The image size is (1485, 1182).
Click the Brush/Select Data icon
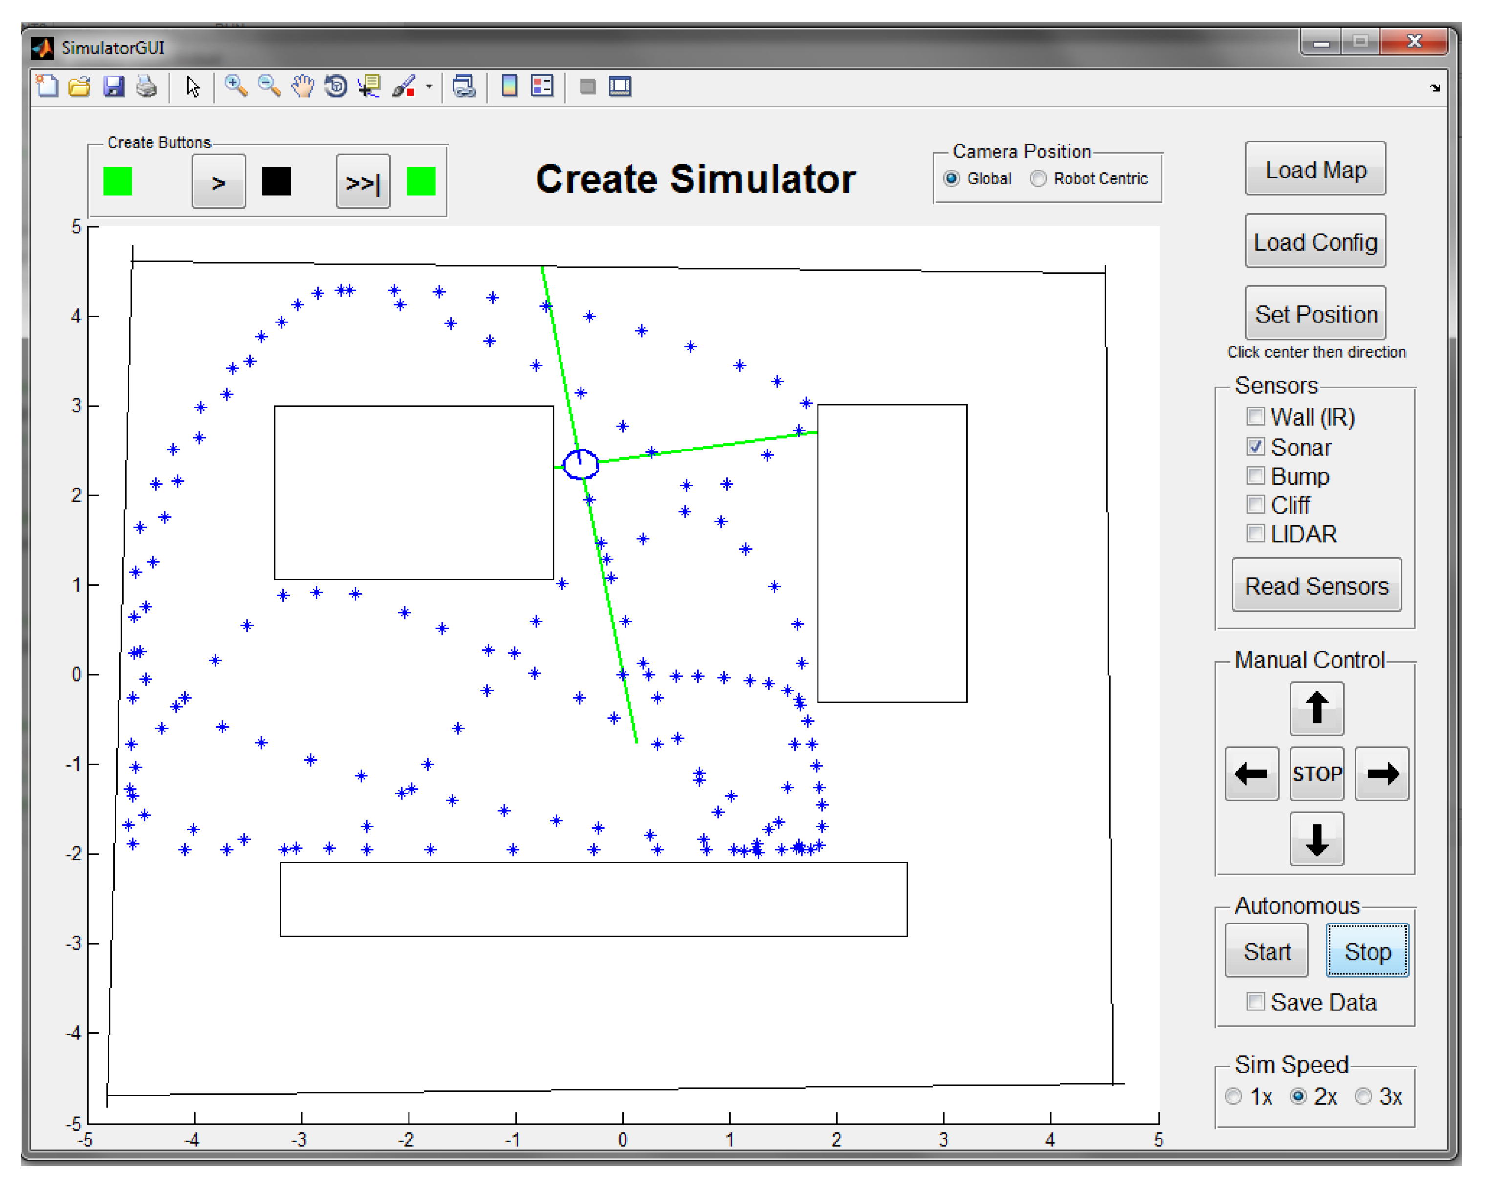coord(404,86)
